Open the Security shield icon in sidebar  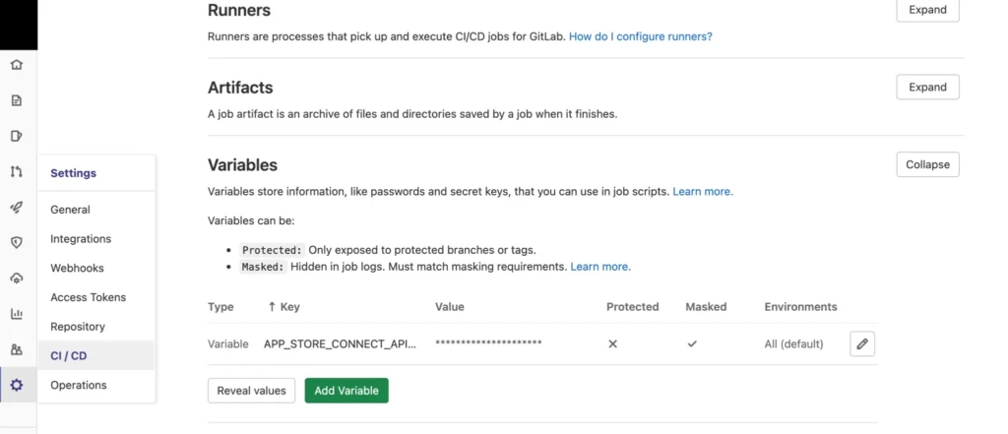17,242
